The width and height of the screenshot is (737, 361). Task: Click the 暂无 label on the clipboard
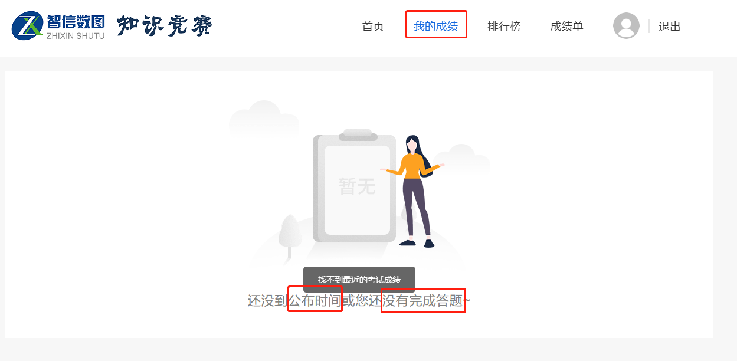pyautogui.click(x=357, y=186)
